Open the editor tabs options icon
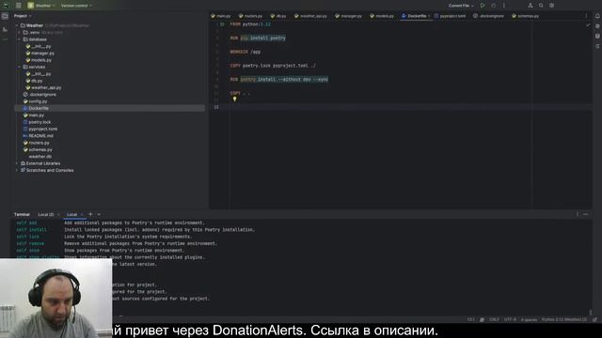The width and height of the screenshot is (602, 338). [x=586, y=16]
